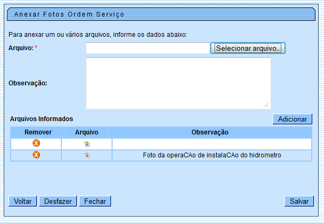Screen dimensions: 324x223
Task: Click the Arquivo column header in the table
Action: (x=86, y=132)
